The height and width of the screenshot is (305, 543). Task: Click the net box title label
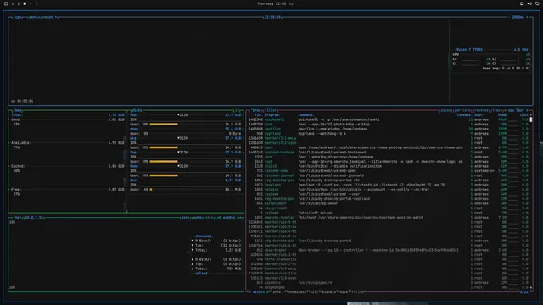pos(18,218)
